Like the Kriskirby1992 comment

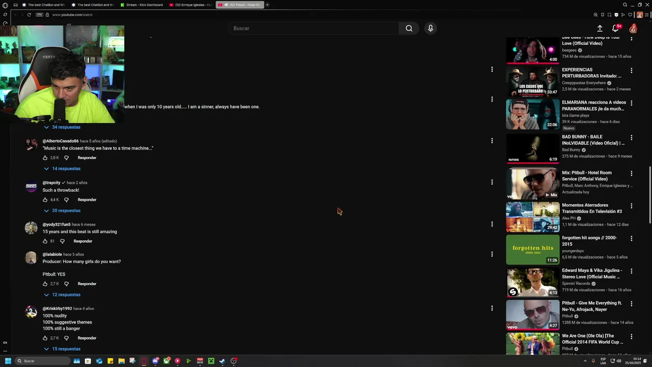point(45,338)
